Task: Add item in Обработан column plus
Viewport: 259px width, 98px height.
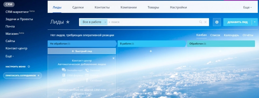Action: (x=220, y=51)
